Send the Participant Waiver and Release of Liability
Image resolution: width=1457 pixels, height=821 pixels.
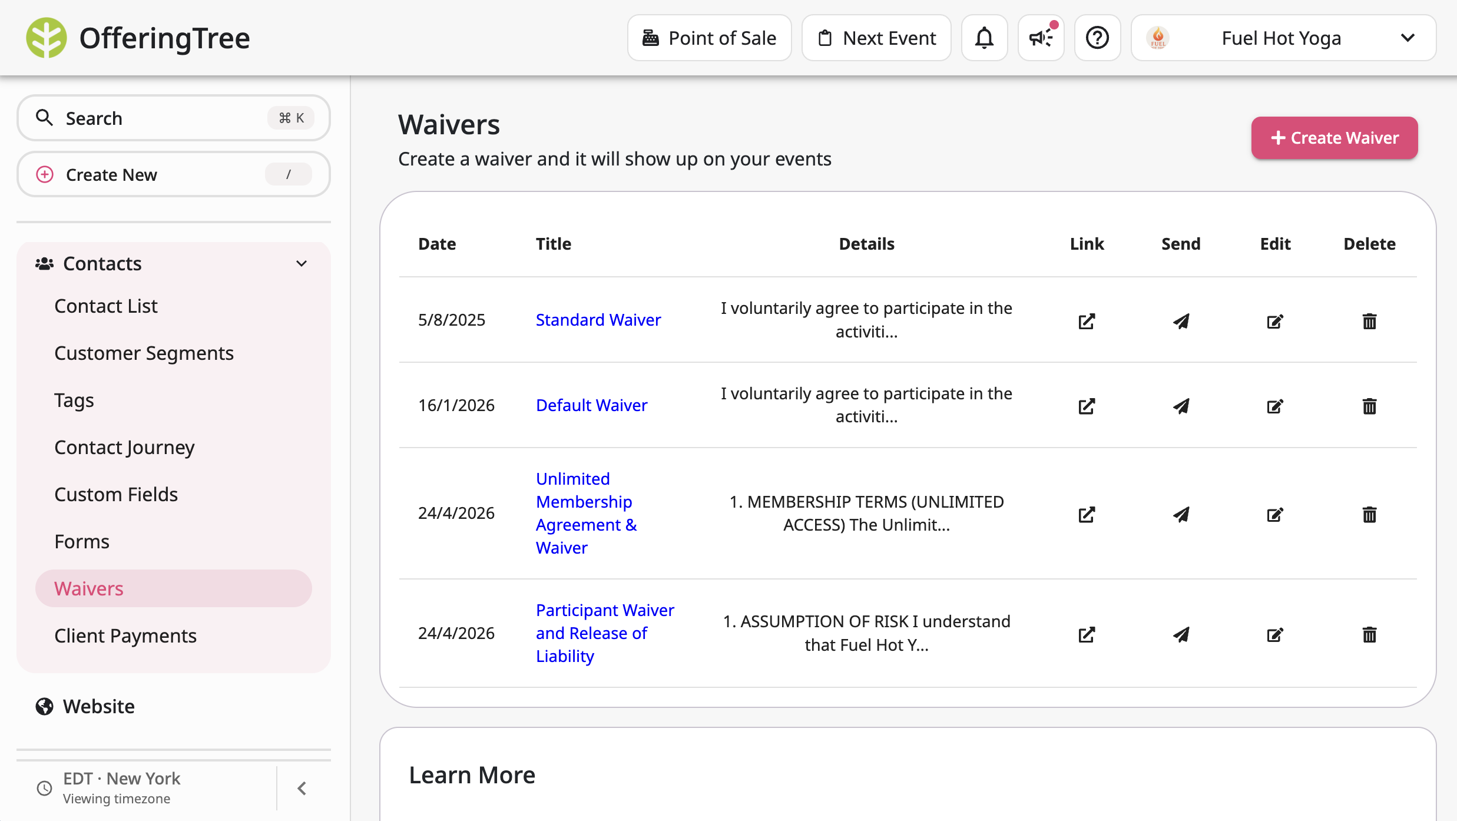pos(1181,634)
